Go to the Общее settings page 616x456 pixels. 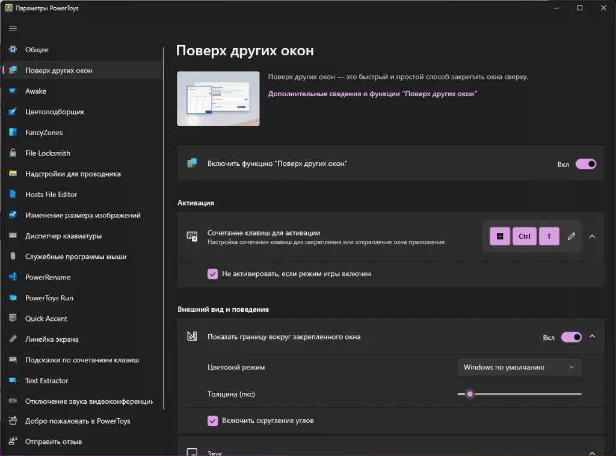click(37, 50)
